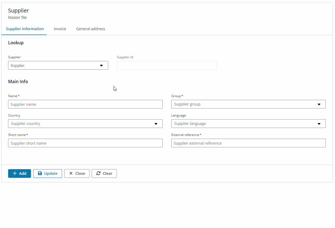Click the Supplier country text box
Viewport: 335px width, 228px height.
click(81, 124)
